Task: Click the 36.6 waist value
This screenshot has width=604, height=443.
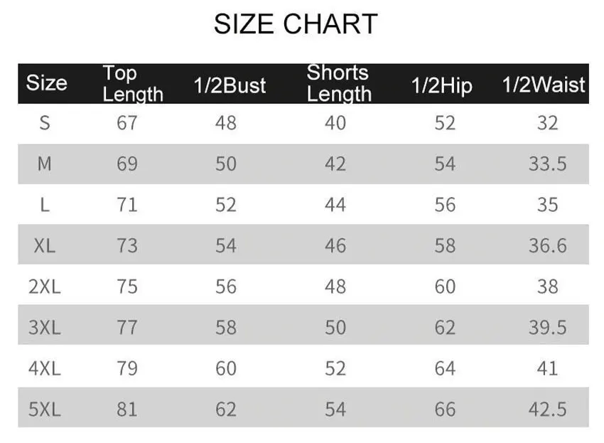Action: pyautogui.click(x=547, y=246)
